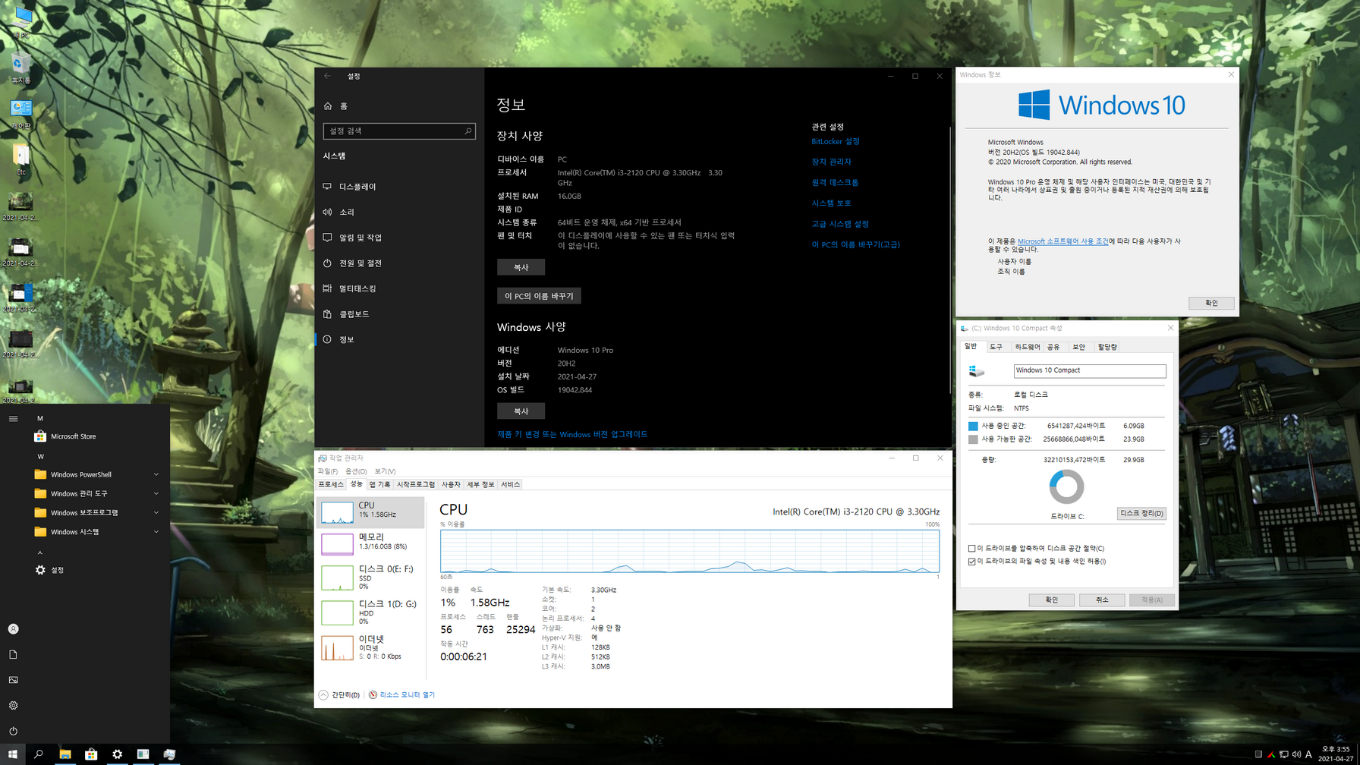Uncheck allow file indexing checkbox
The height and width of the screenshot is (765, 1360).
coord(971,562)
